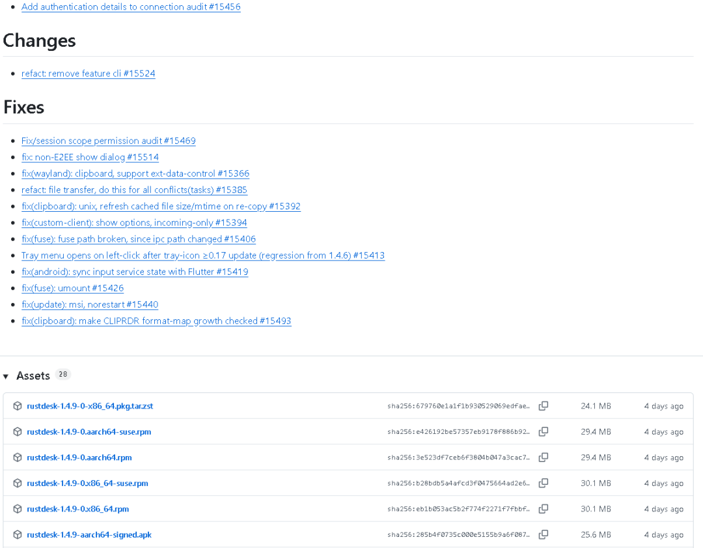703x548 pixels.
Task: Open 'Fix/session scope permission audit #15469'
Action: [x=109, y=141]
